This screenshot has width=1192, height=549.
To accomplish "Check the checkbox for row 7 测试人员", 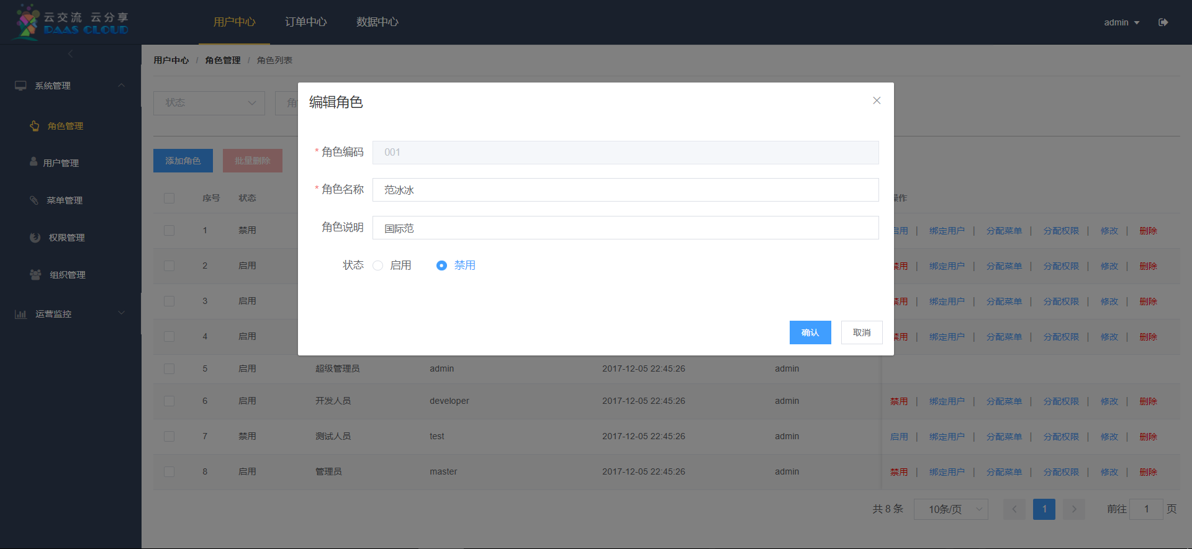I will tap(169, 436).
